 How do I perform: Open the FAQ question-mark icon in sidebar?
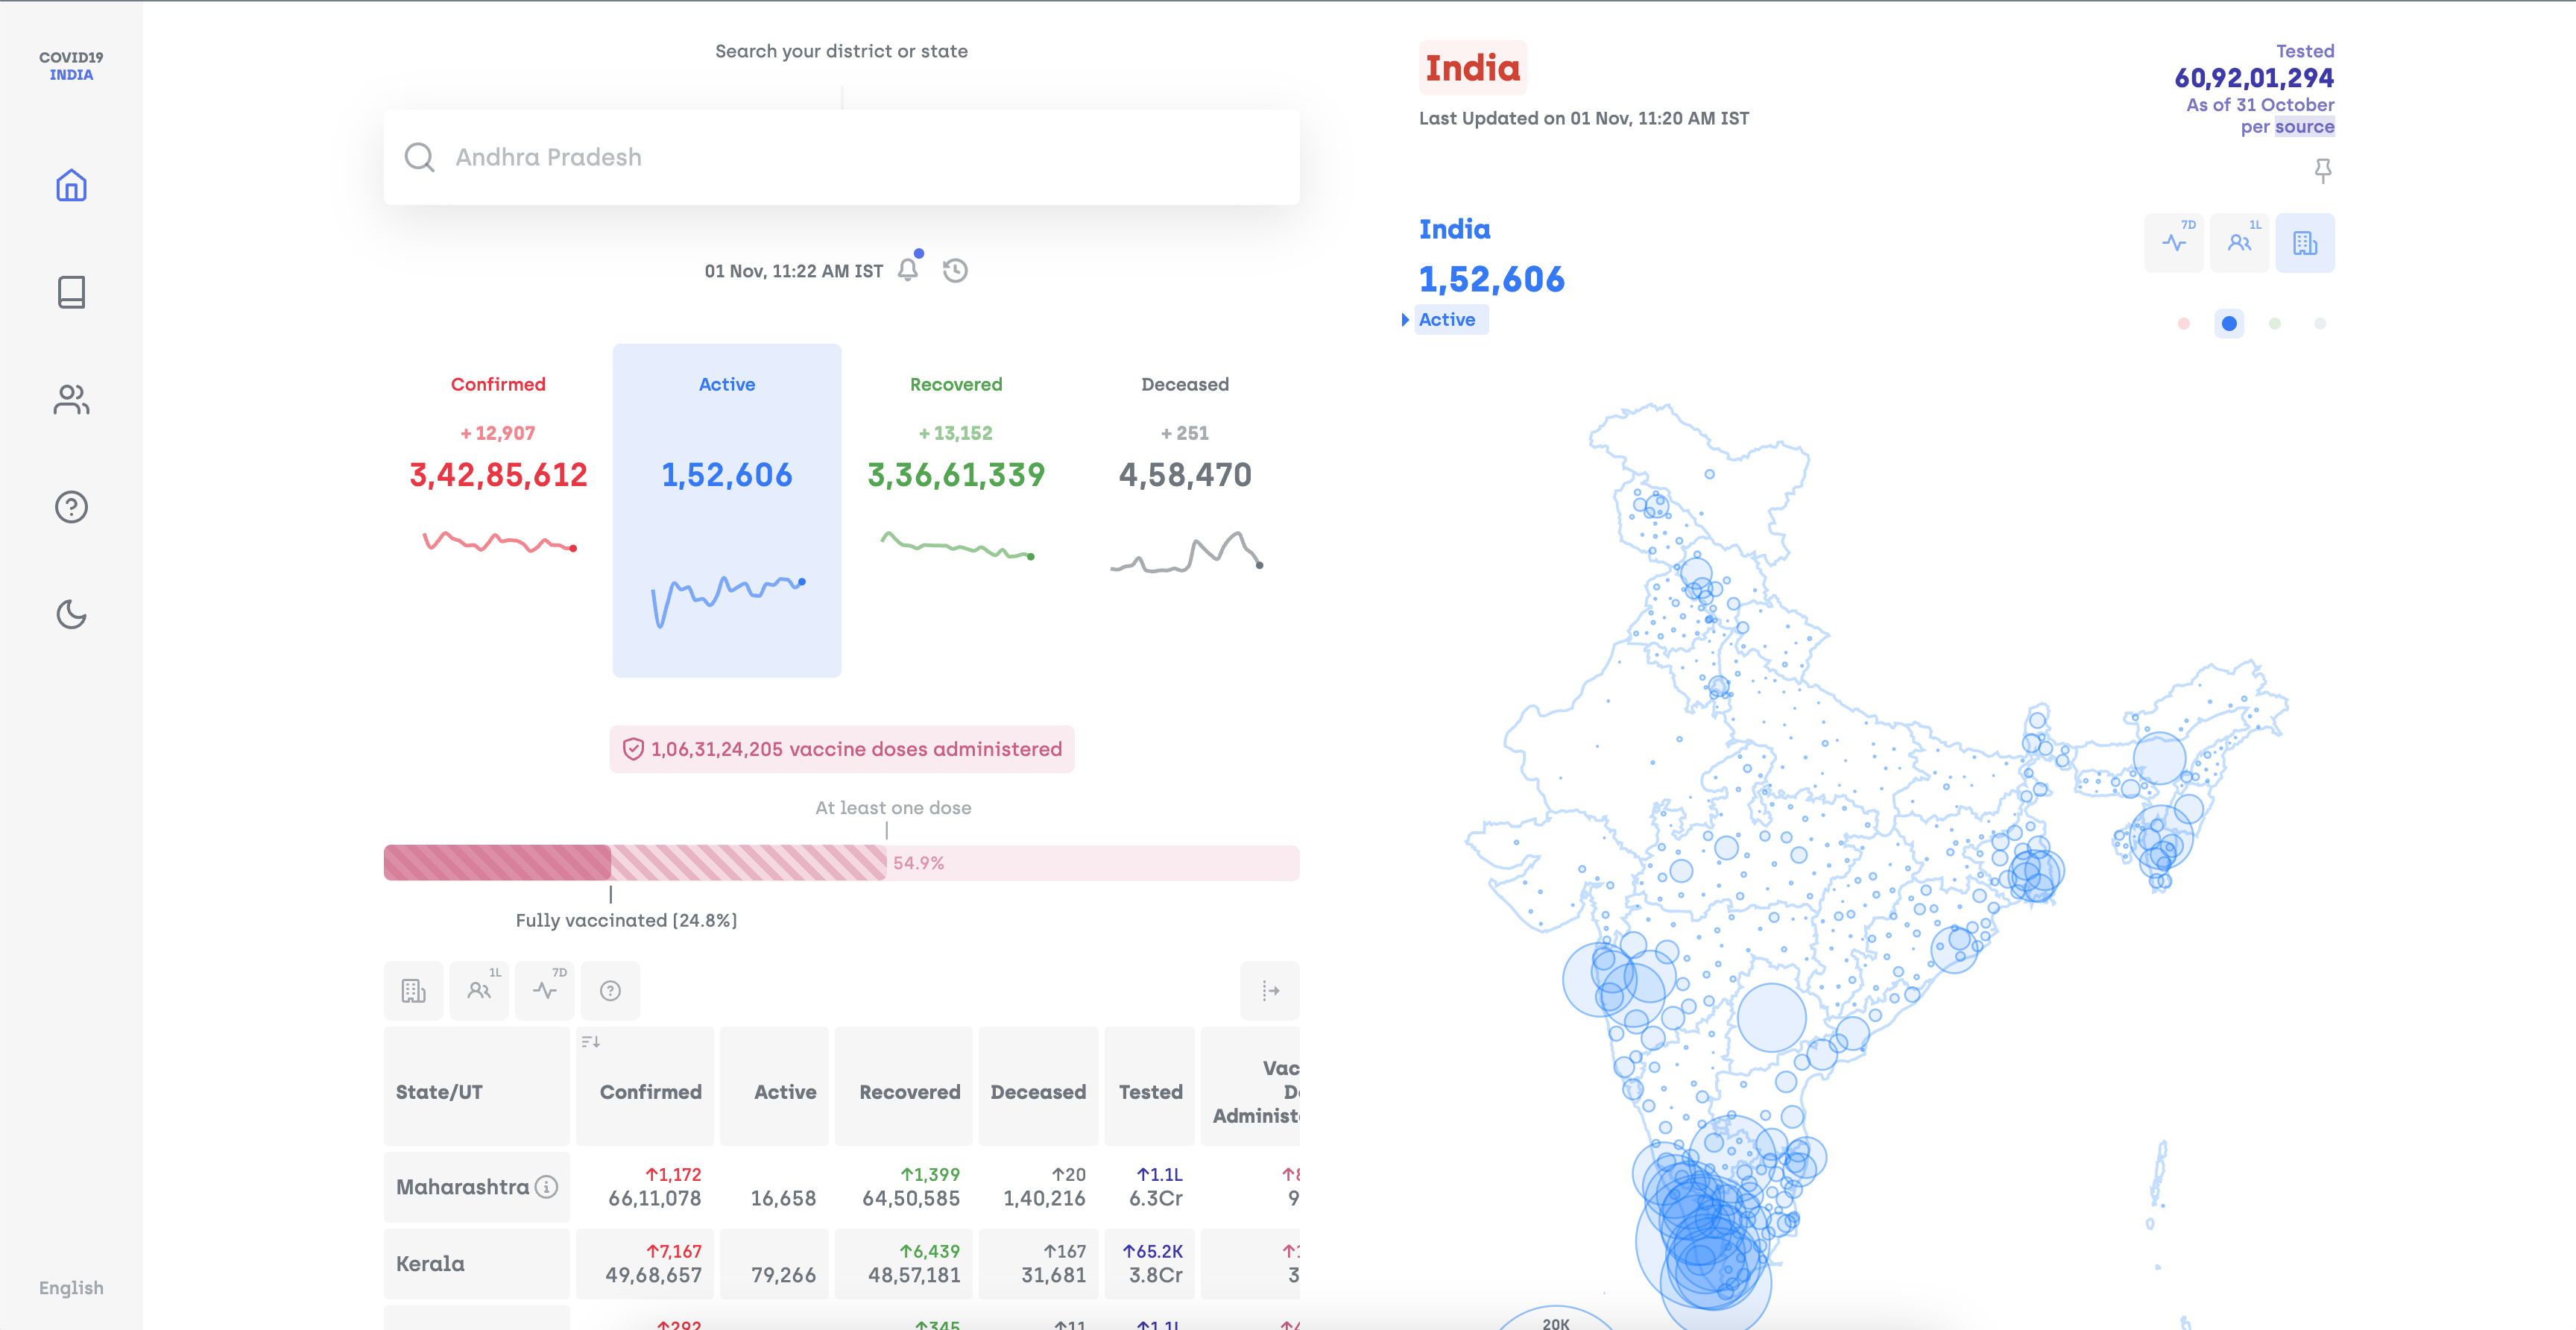point(71,507)
